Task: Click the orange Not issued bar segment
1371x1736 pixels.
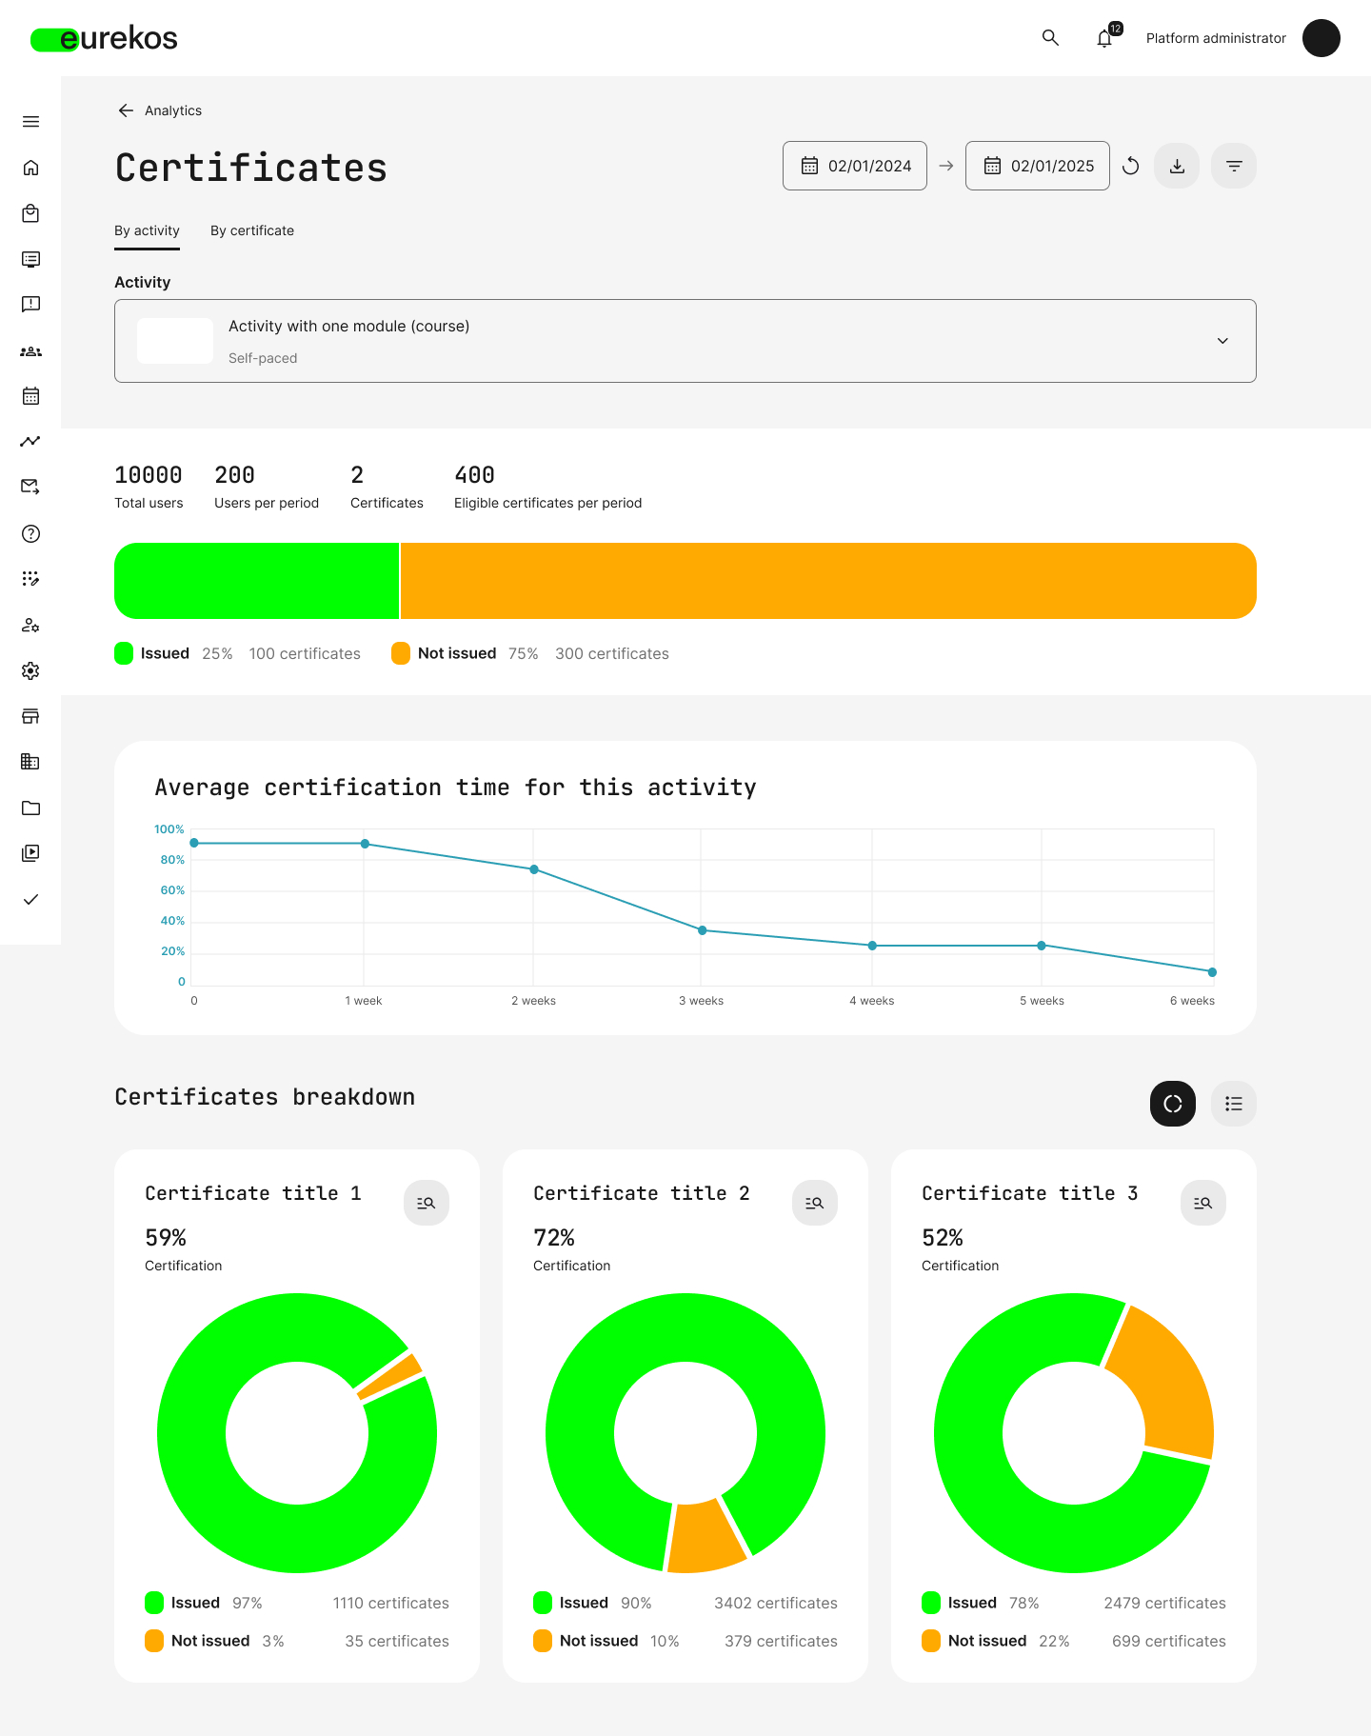Action: click(x=828, y=581)
